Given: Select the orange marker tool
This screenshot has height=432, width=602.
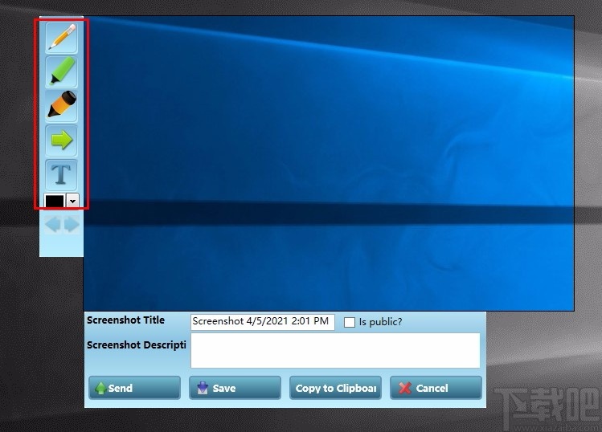Looking at the screenshot, I should tap(61, 106).
